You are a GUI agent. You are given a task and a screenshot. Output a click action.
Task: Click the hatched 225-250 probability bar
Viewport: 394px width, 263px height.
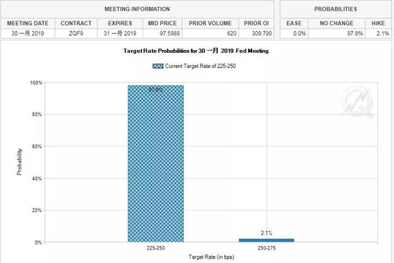pos(155,164)
